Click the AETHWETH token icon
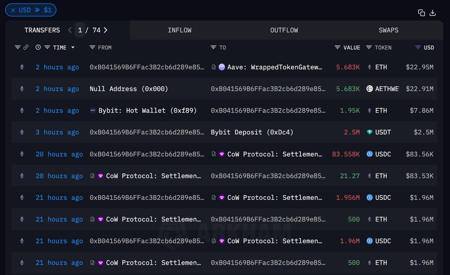This screenshot has width=450, height=275. pos(369,89)
